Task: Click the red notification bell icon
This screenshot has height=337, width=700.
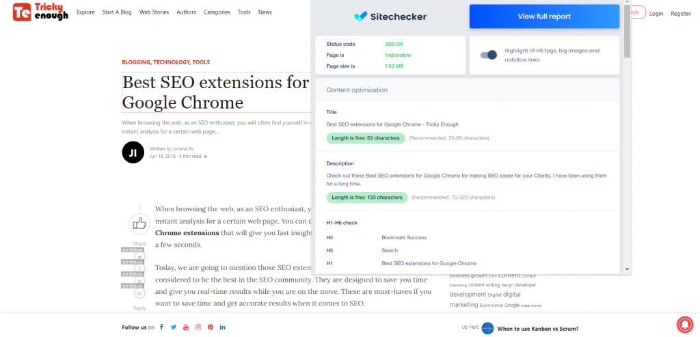Action: pyautogui.click(x=684, y=324)
